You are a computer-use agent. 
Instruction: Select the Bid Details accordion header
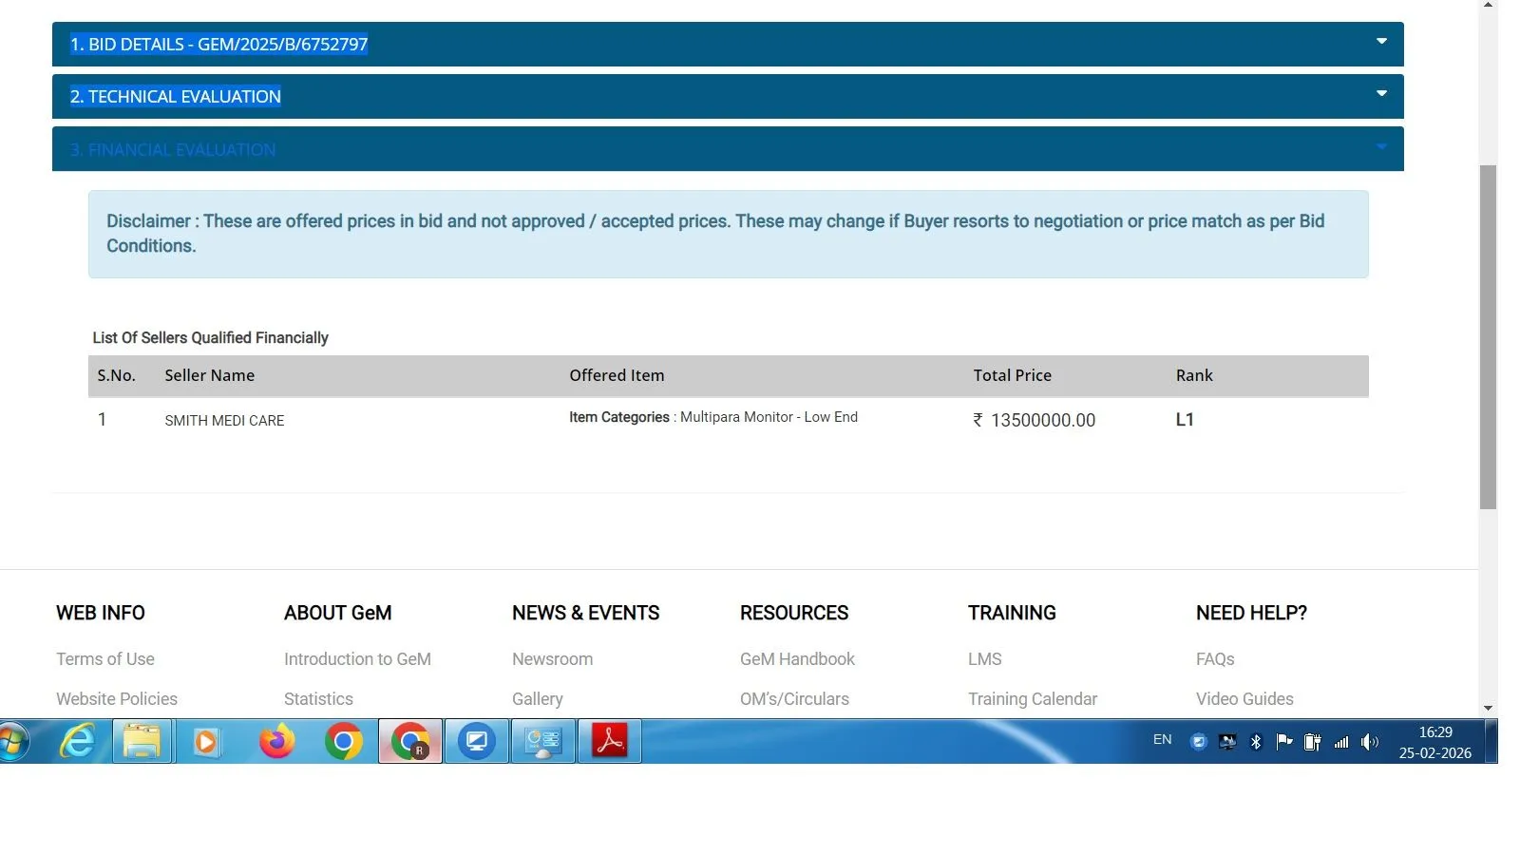218,45
